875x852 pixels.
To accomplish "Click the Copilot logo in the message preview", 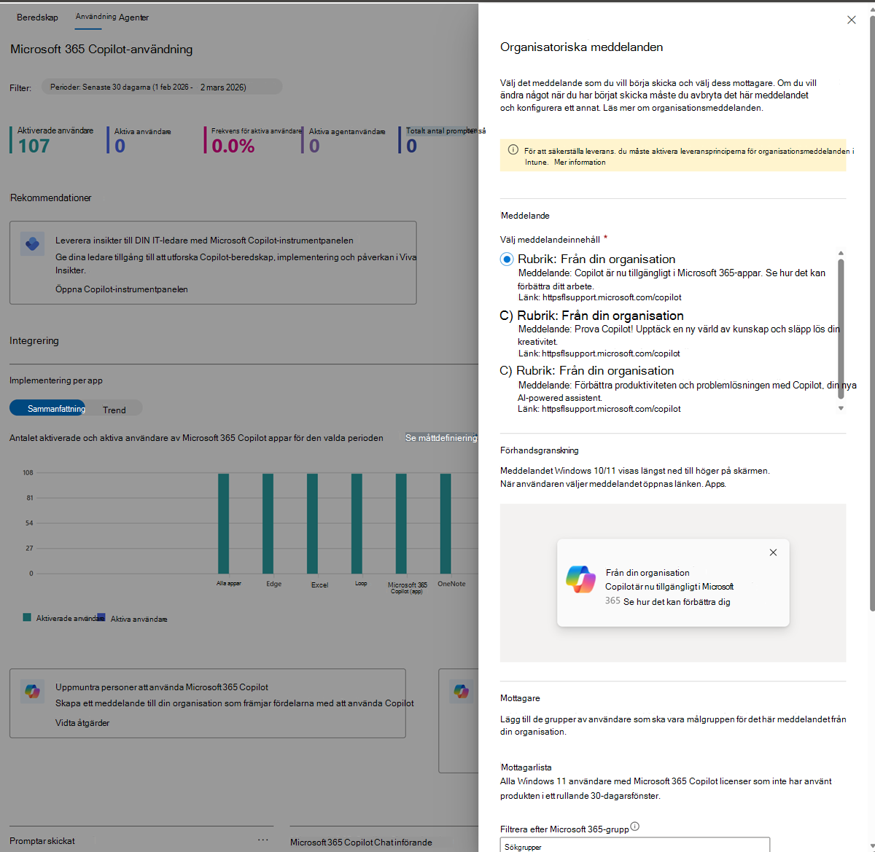I will (x=581, y=579).
